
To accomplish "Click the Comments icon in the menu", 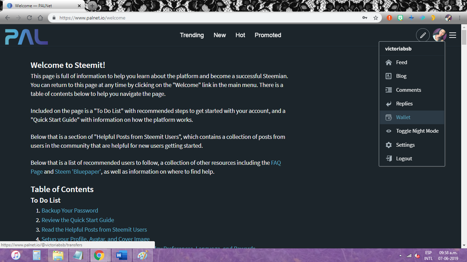I will point(389,90).
